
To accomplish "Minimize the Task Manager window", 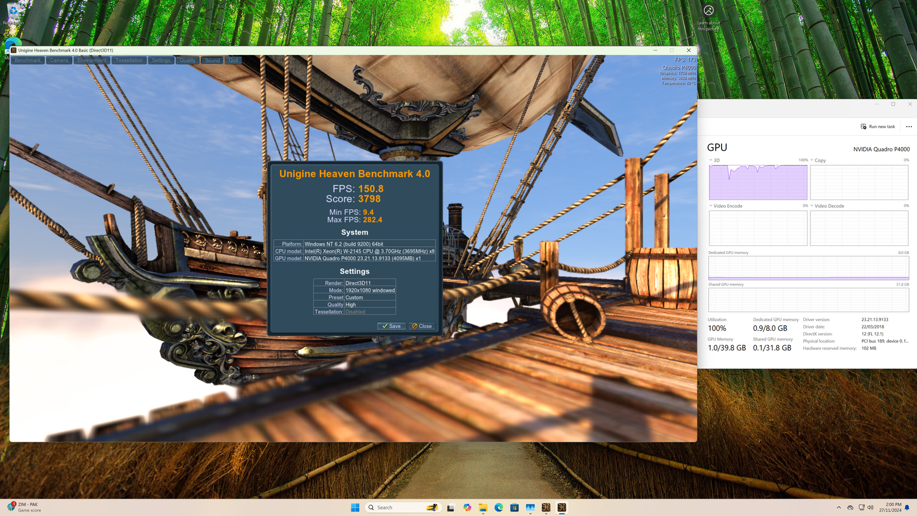I will coord(876,104).
